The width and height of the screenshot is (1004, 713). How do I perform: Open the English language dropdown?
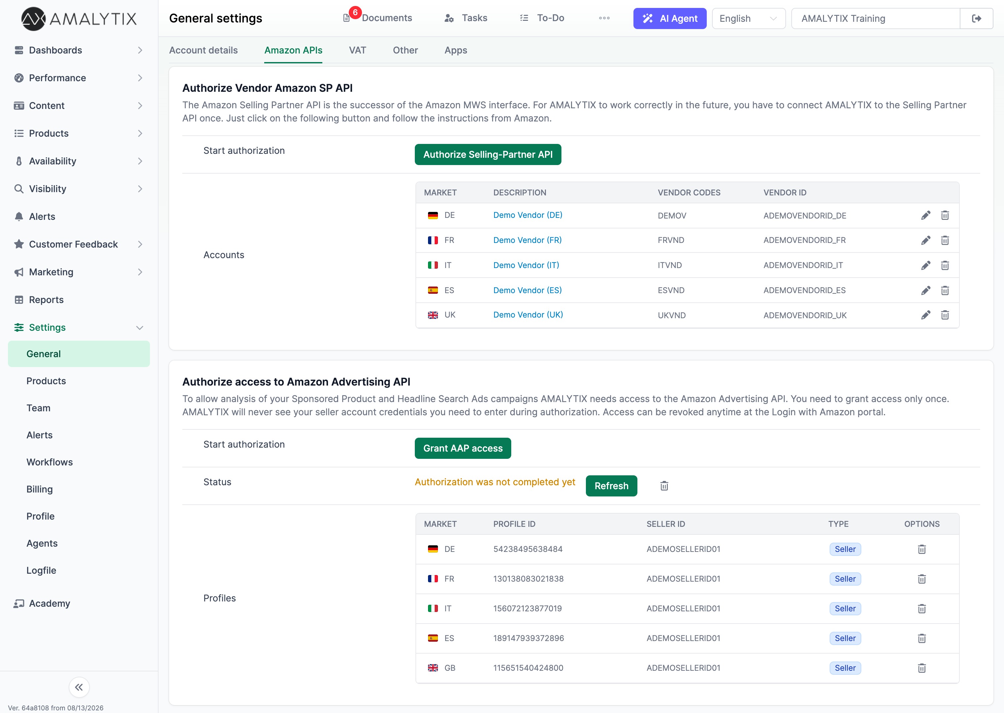749,18
